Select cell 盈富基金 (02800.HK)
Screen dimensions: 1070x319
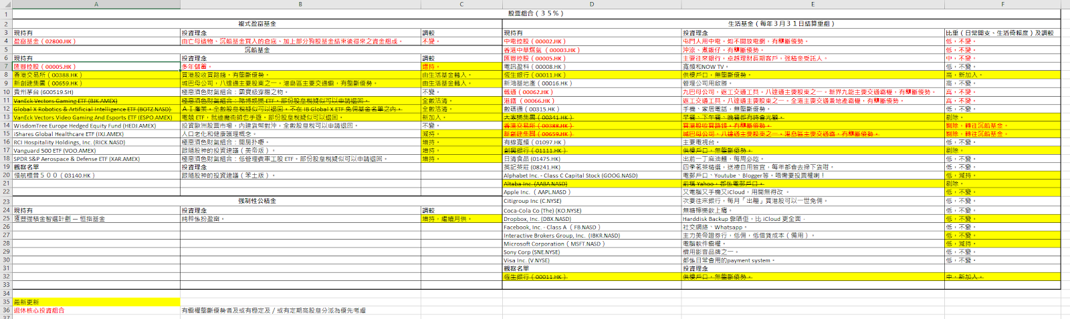96,41
